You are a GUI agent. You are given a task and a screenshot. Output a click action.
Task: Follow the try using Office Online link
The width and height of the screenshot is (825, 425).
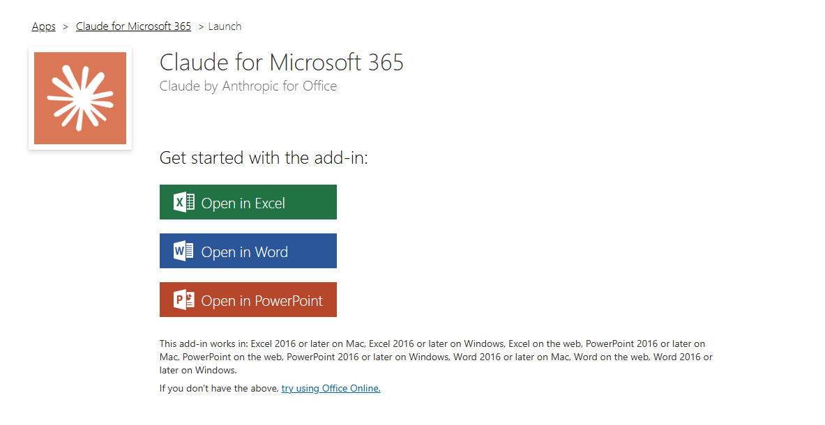tap(331, 388)
